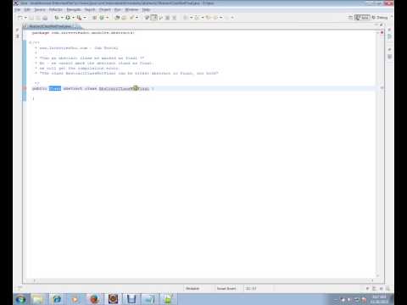The image size is (407, 305).
Task: Click the package declaration line
Action: [x=83, y=33]
